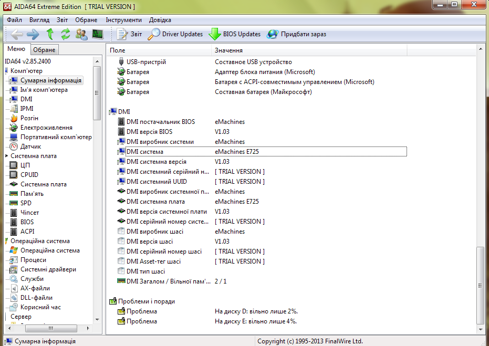This screenshot has width=489, height=346.
Task: Open the Обране menu in menu bar
Action: pyautogui.click(x=86, y=20)
